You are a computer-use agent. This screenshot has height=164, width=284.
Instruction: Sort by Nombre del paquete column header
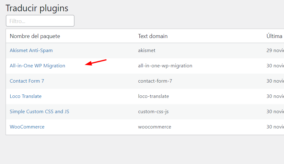click(x=35, y=36)
